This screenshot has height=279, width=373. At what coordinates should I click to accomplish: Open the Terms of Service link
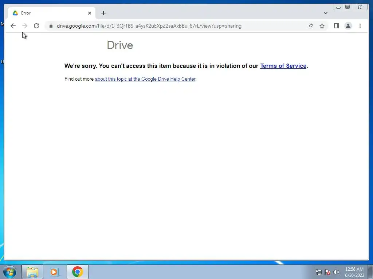click(283, 66)
